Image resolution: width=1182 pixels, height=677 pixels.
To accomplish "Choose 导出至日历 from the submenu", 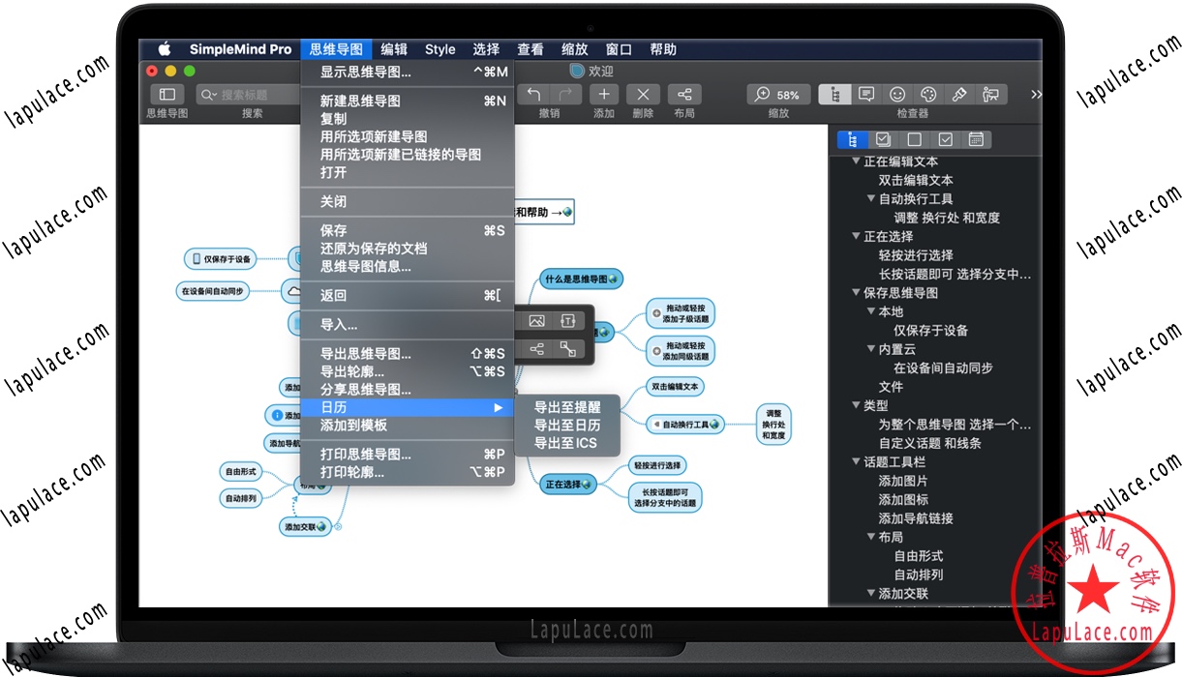I will click(569, 425).
